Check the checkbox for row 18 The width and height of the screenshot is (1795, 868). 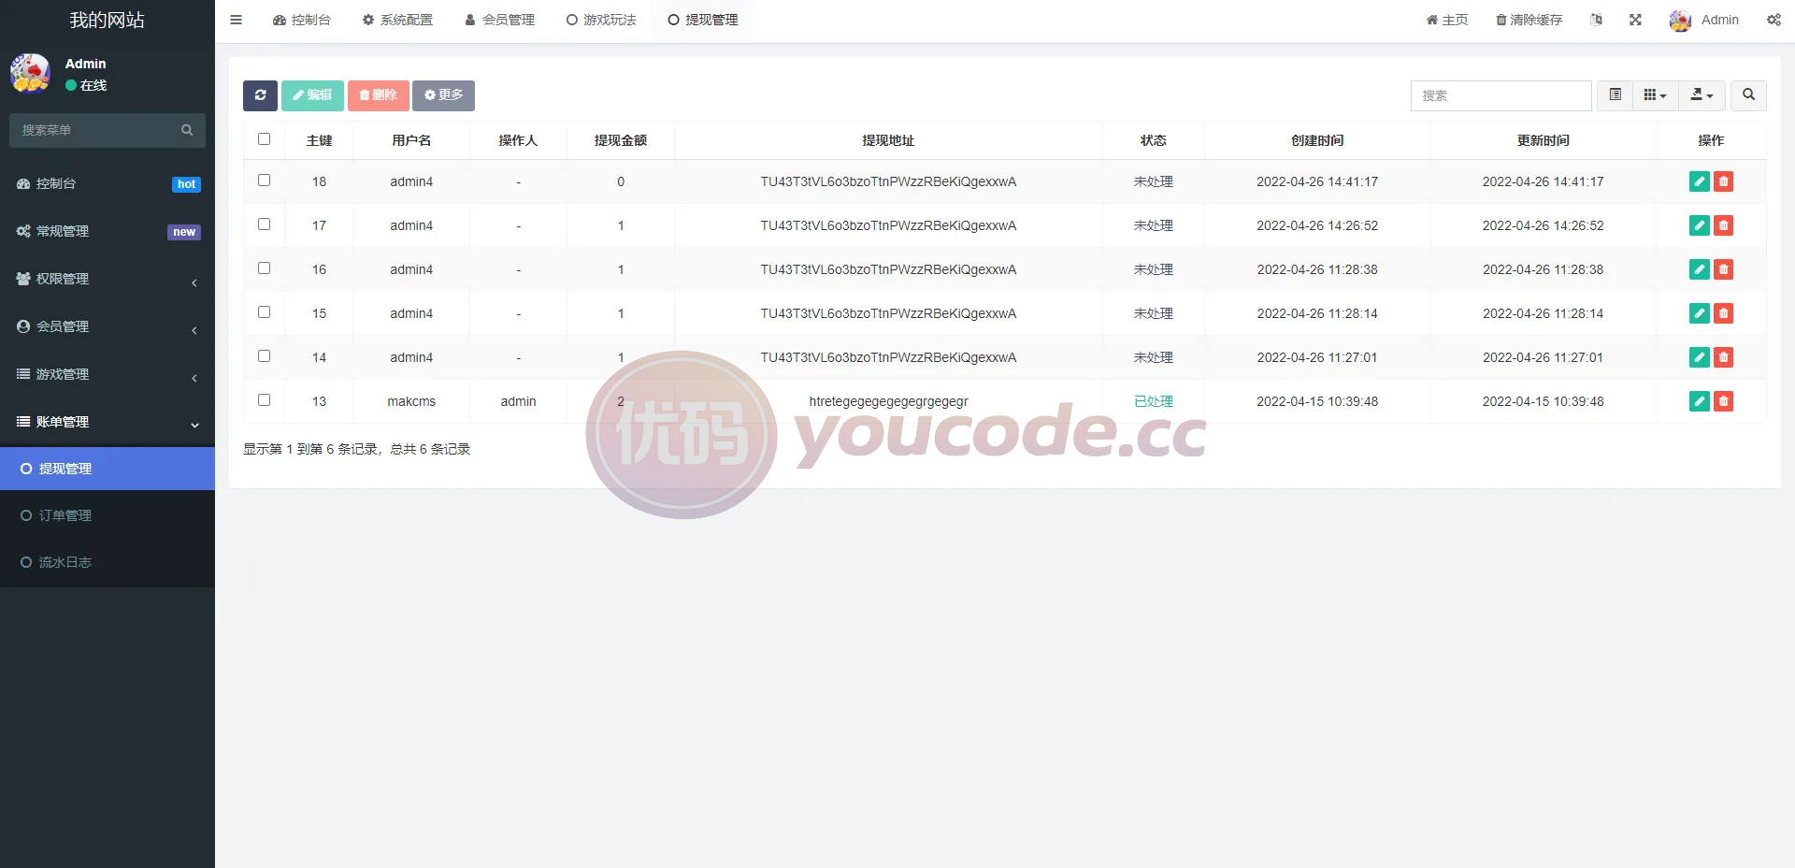point(264,181)
